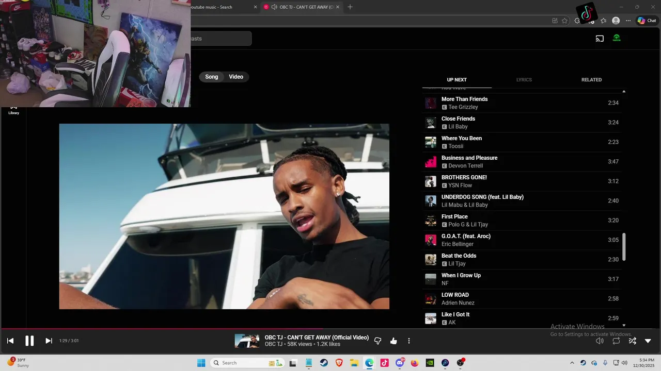Open Edge Favorites list icon

tap(603, 21)
